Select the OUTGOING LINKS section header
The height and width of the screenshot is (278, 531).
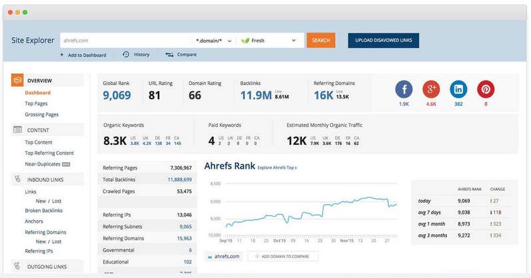(47, 266)
